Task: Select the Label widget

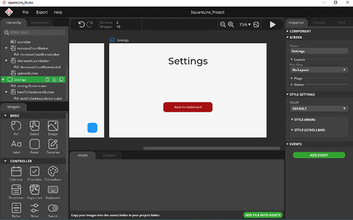Action: 16,146
